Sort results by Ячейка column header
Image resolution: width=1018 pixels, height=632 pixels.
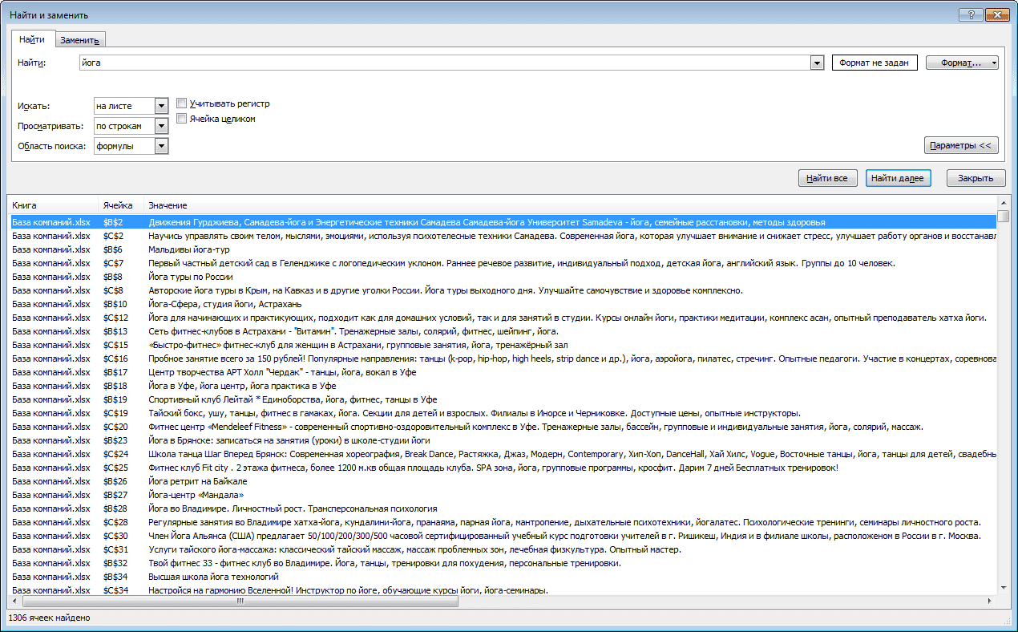tap(120, 205)
